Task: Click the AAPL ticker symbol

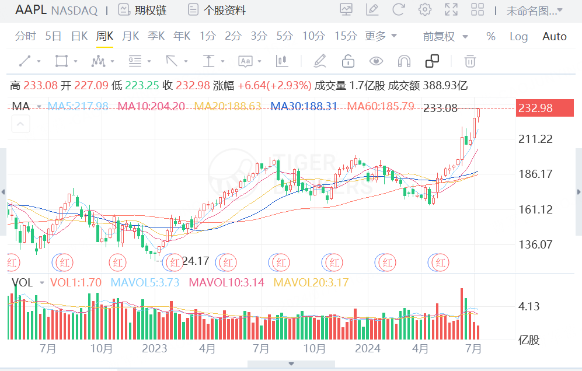Action: click(31, 10)
